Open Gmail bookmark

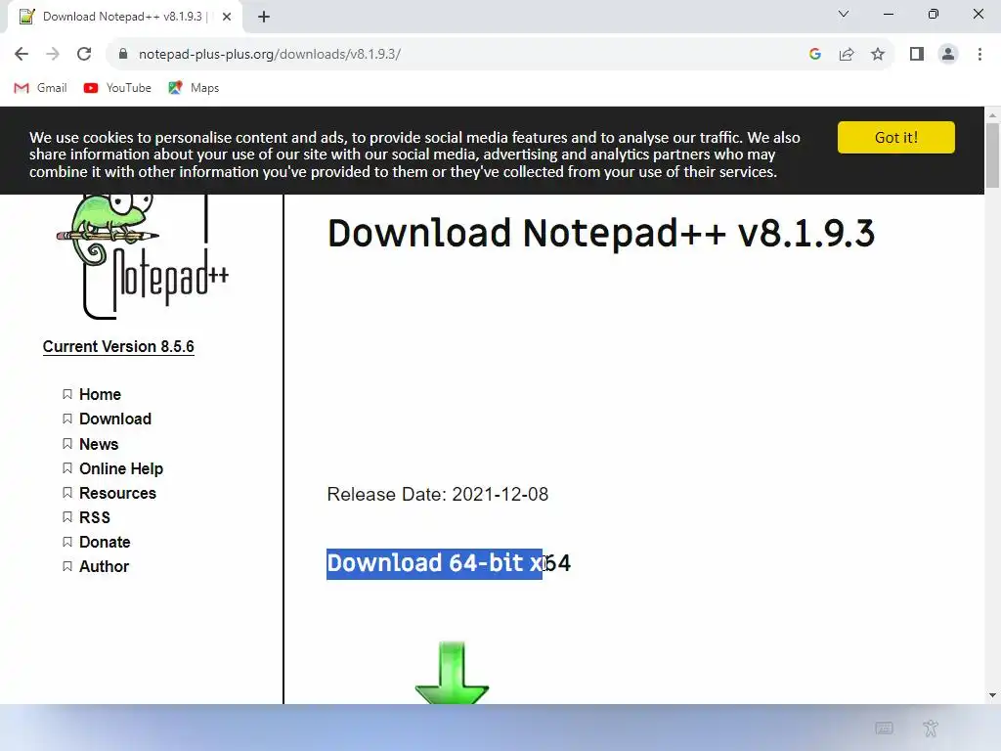[40, 88]
